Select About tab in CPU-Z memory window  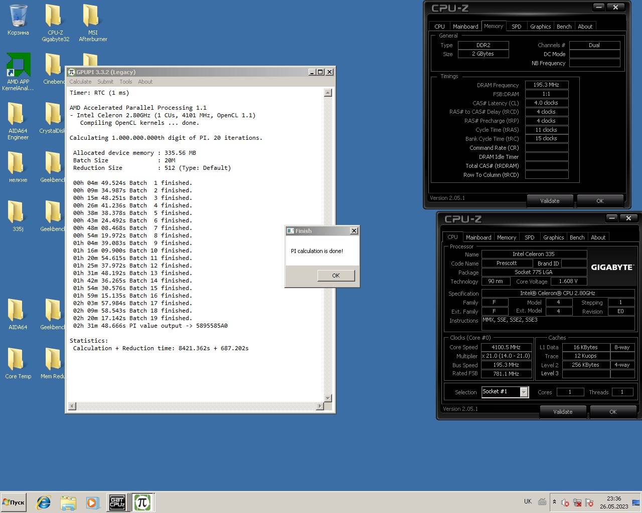click(x=585, y=27)
